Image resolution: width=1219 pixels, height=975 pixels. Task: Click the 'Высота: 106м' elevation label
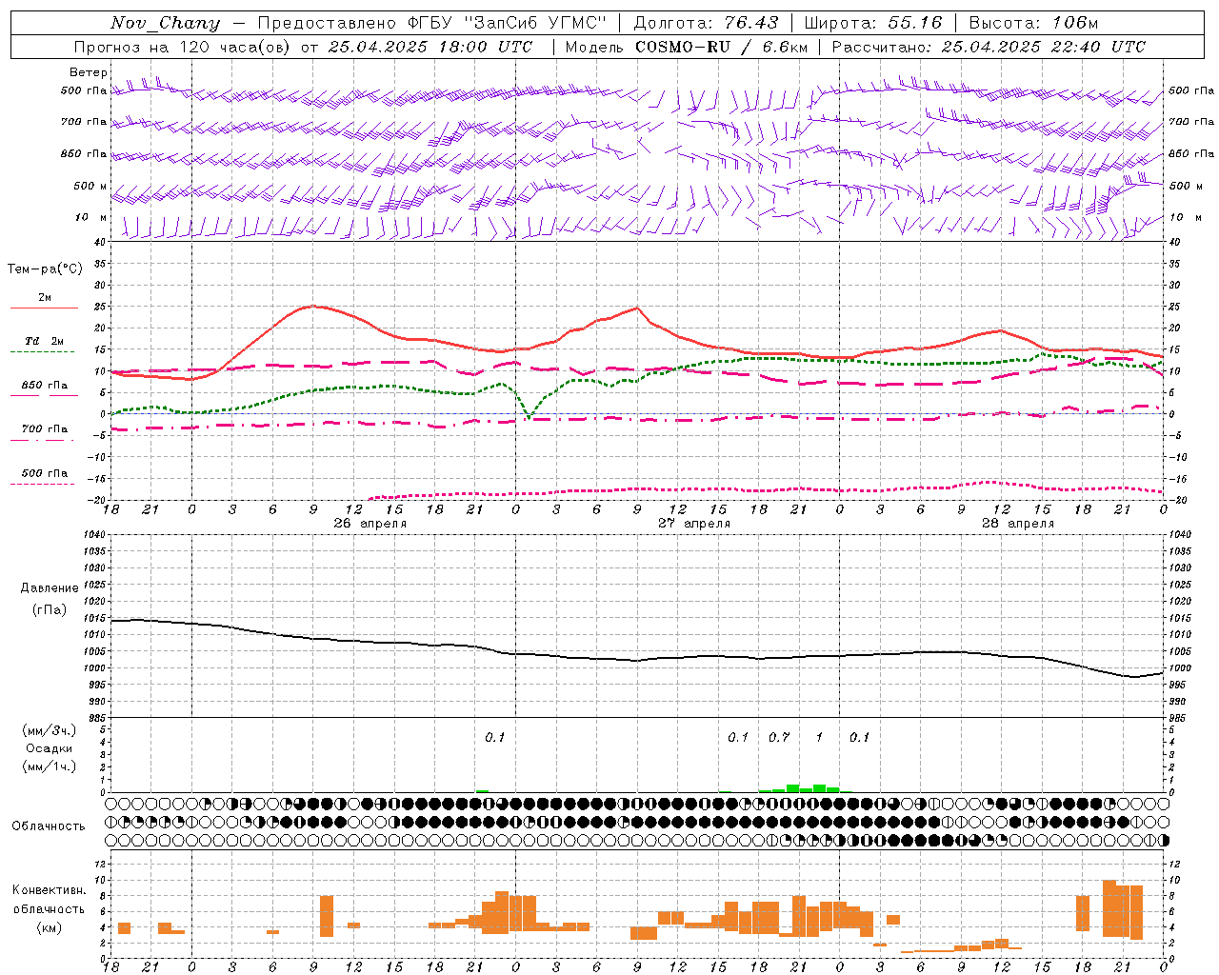1033,23
